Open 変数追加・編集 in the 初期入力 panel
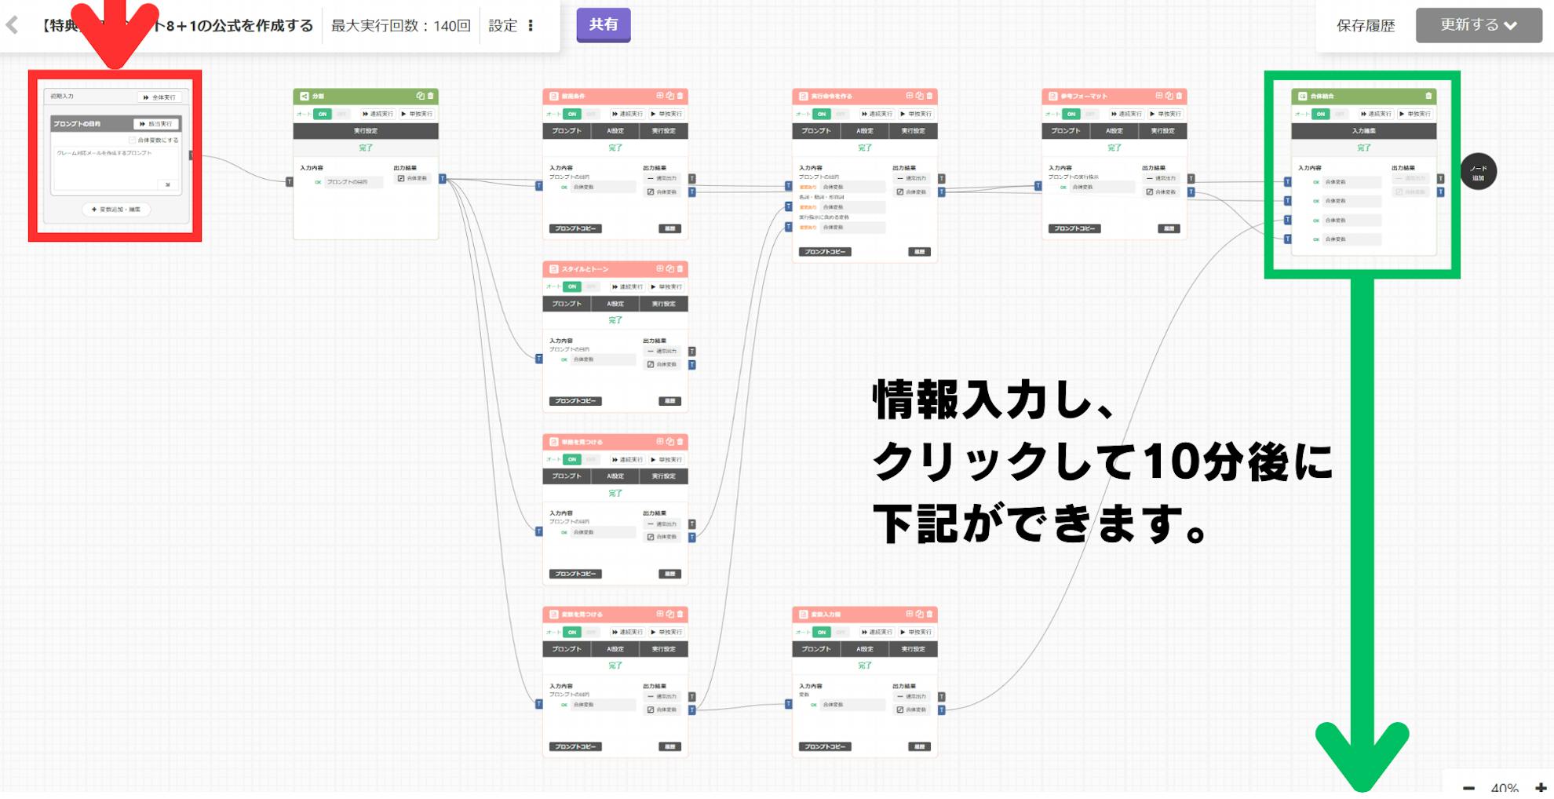Image resolution: width=1554 pixels, height=799 pixels. click(x=116, y=210)
